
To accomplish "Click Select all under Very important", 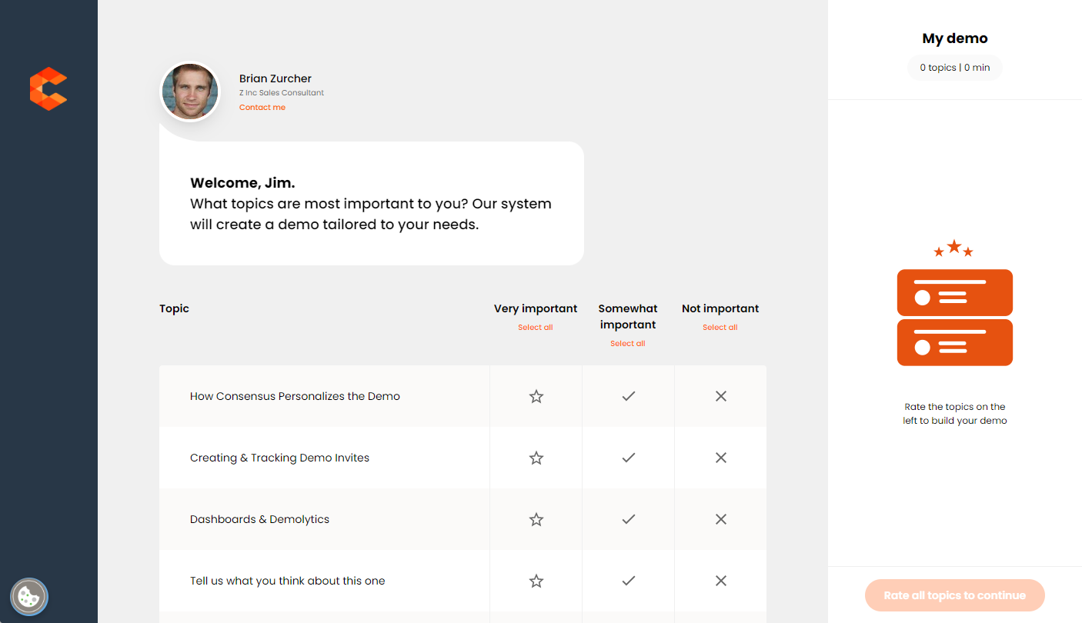I will pos(536,326).
